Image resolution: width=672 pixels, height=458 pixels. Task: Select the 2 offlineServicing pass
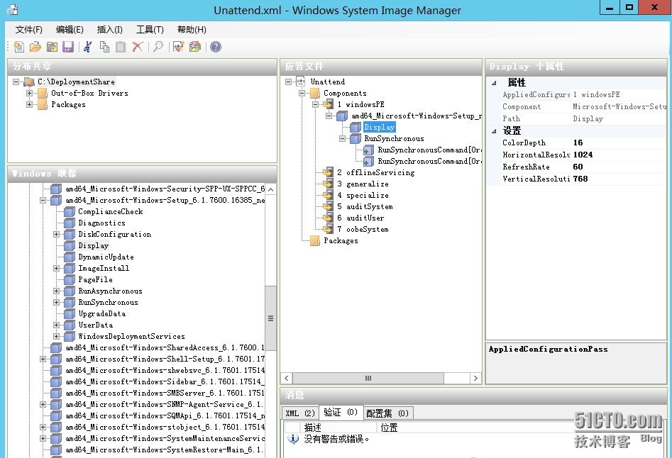tap(376, 172)
